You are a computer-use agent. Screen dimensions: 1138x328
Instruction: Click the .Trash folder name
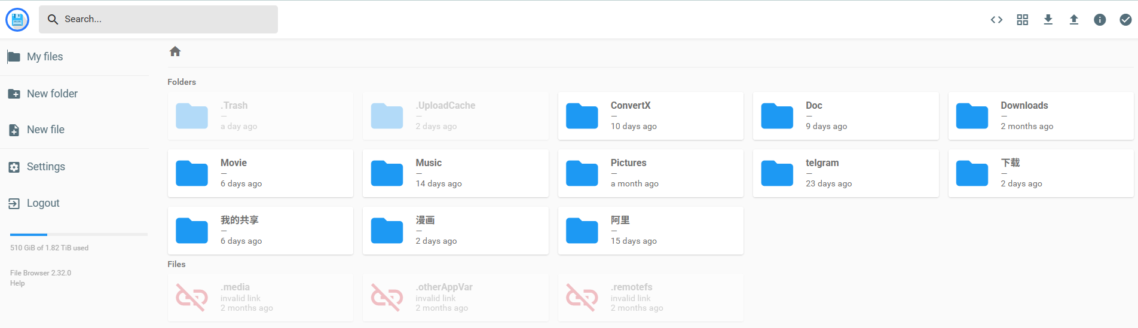pyautogui.click(x=234, y=105)
